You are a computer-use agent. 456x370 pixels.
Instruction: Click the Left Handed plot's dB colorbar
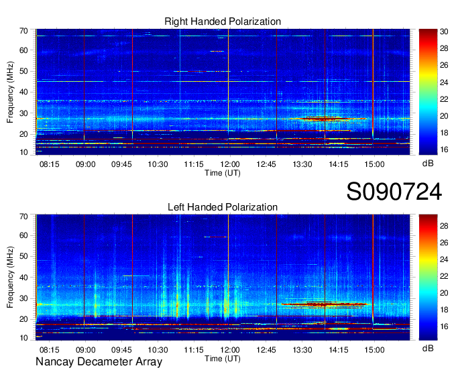(x=428, y=277)
